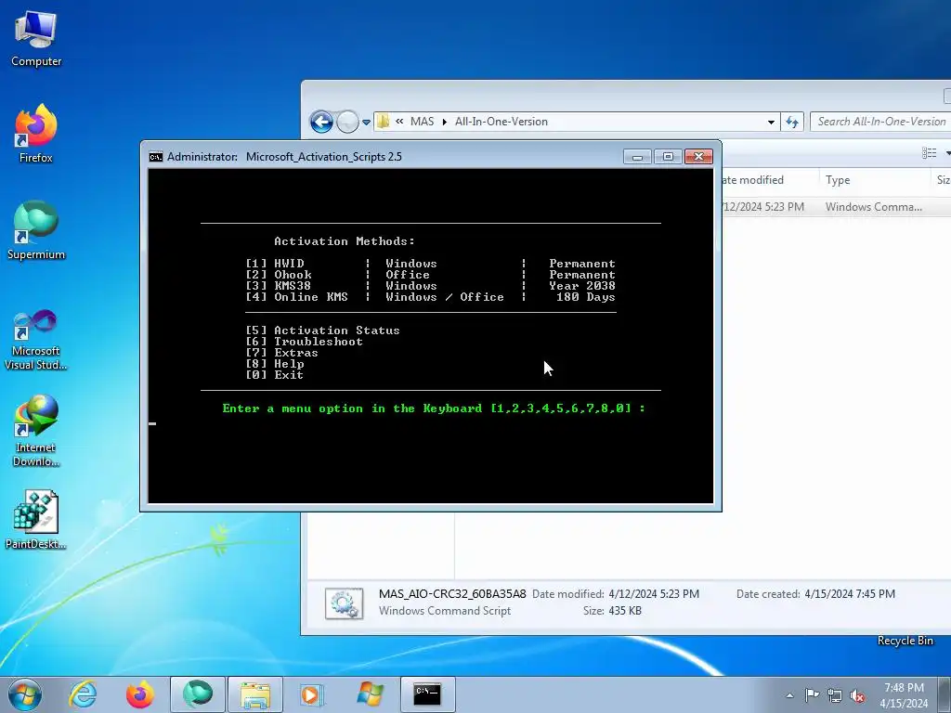The image size is (951, 713).
Task: Click the Activation Methods heading in console
Action: [345, 241]
